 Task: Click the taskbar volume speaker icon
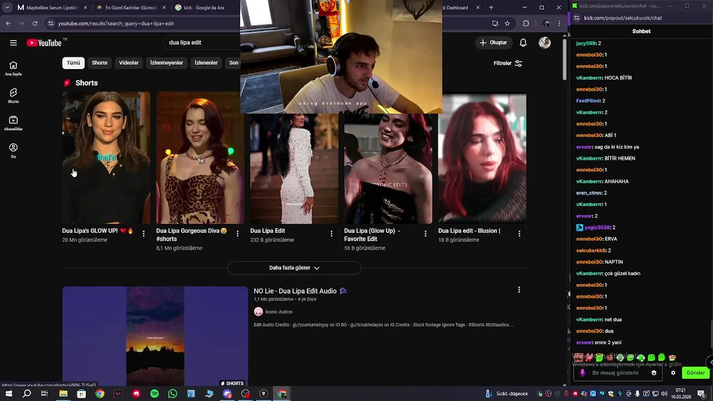click(x=664, y=394)
